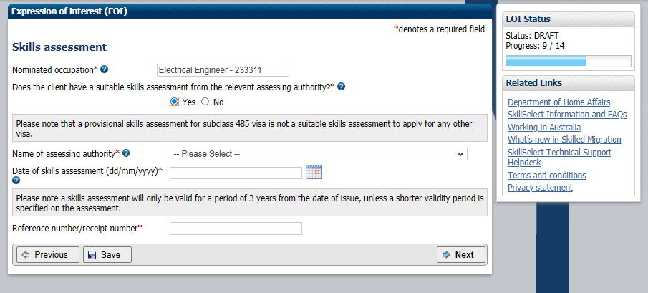
Task: Open SkillSelect Information and FAQs link
Action: pyautogui.click(x=567, y=115)
